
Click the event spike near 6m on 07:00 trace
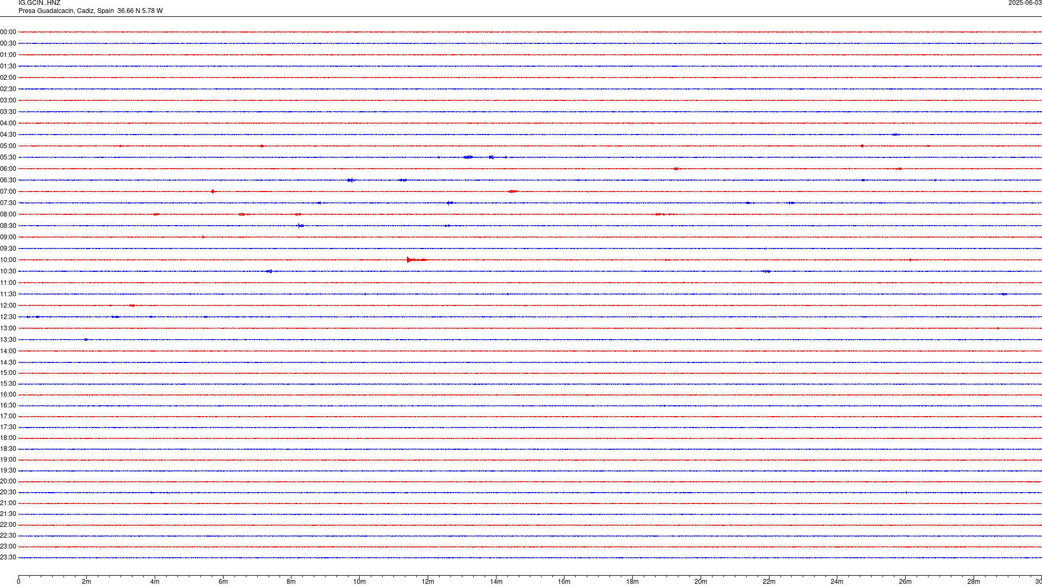click(213, 192)
